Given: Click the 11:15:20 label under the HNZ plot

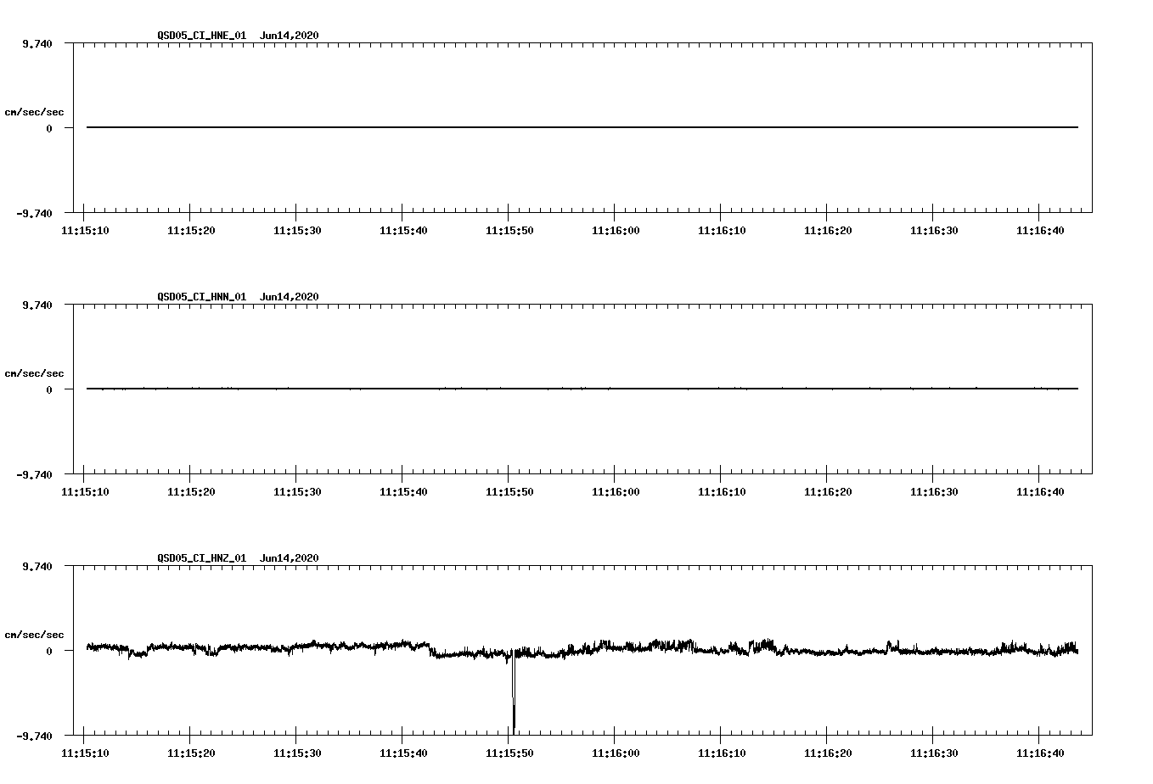Looking at the screenshot, I should [x=191, y=753].
